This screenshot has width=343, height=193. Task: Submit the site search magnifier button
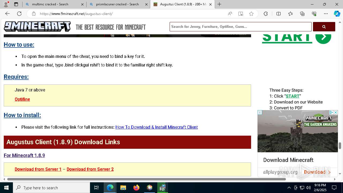coord(324,27)
